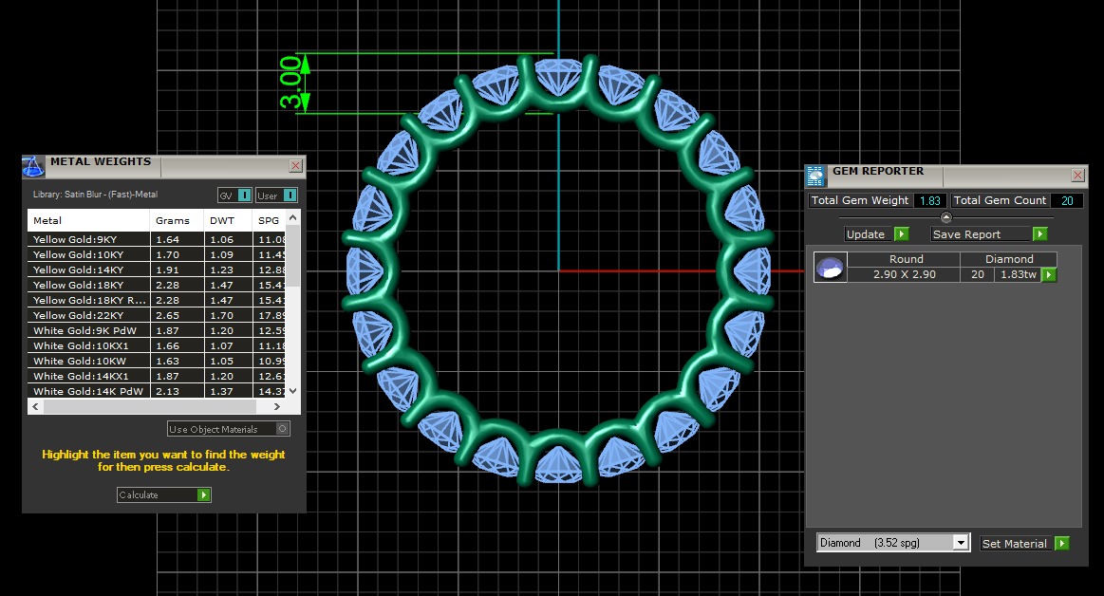Click the horizontal scroll right arrow
The image size is (1104, 596).
276,407
